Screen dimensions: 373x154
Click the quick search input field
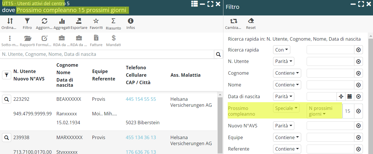108,54
